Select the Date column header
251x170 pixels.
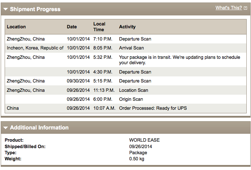pyautogui.click(x=72, y=27)
